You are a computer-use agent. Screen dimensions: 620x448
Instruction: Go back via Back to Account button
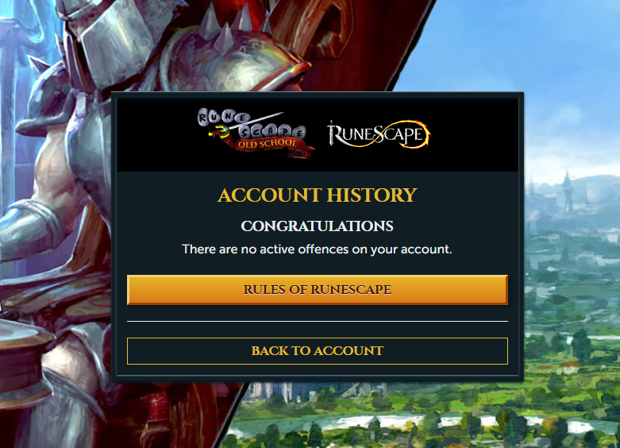point(317,351)
